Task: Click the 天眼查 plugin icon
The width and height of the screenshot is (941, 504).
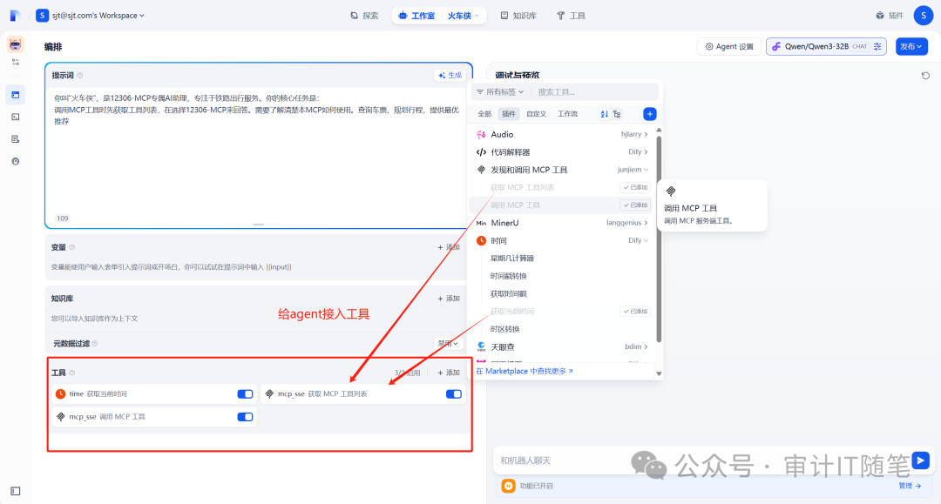Action: click(x=481, y=347)
